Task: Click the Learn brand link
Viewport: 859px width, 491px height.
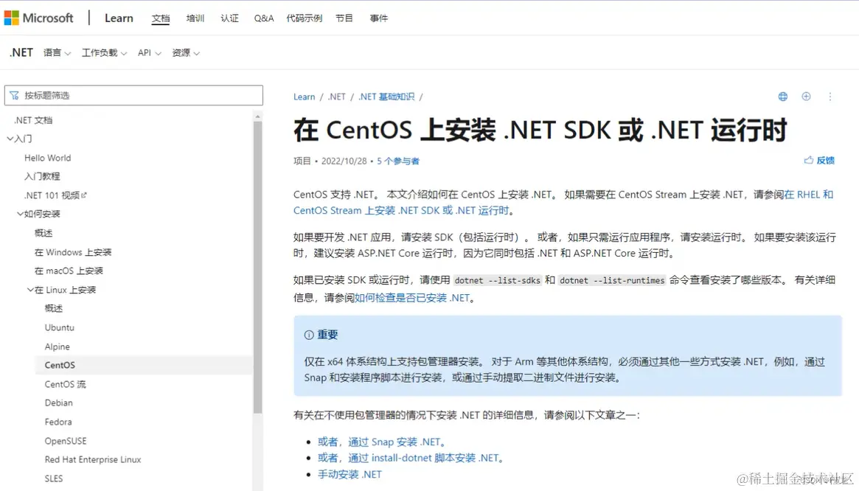Action: 119,18
